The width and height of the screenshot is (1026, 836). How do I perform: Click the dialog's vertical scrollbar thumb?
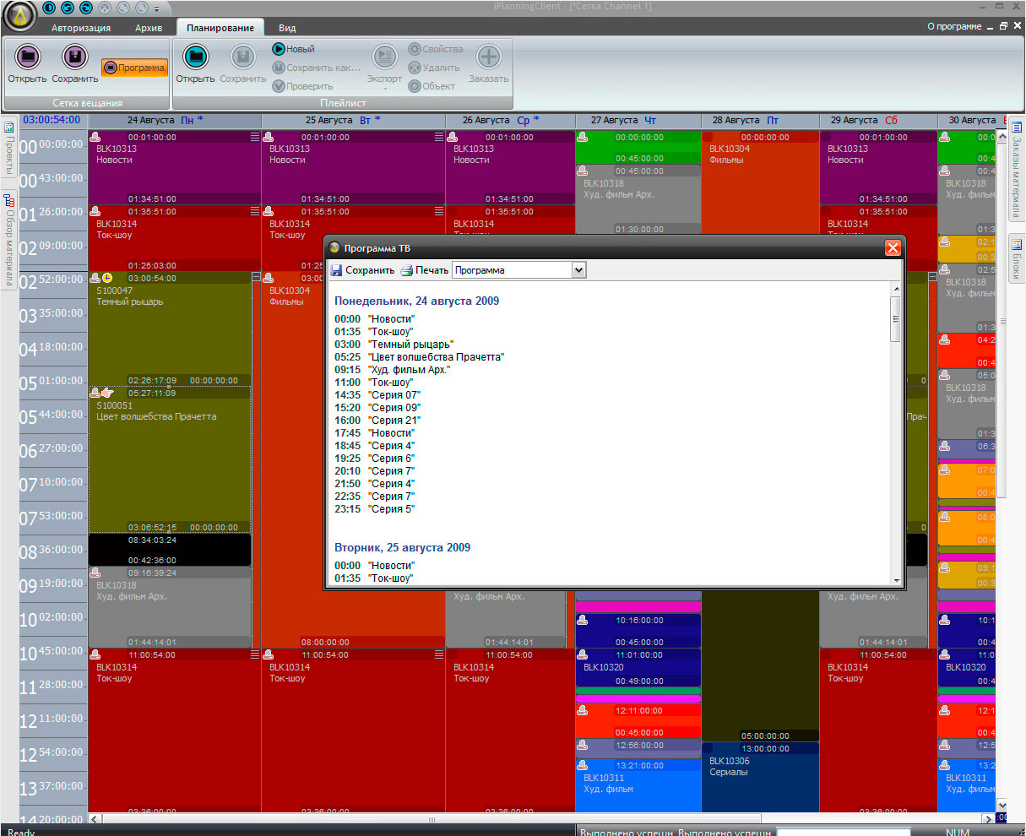tap(895, 319)
